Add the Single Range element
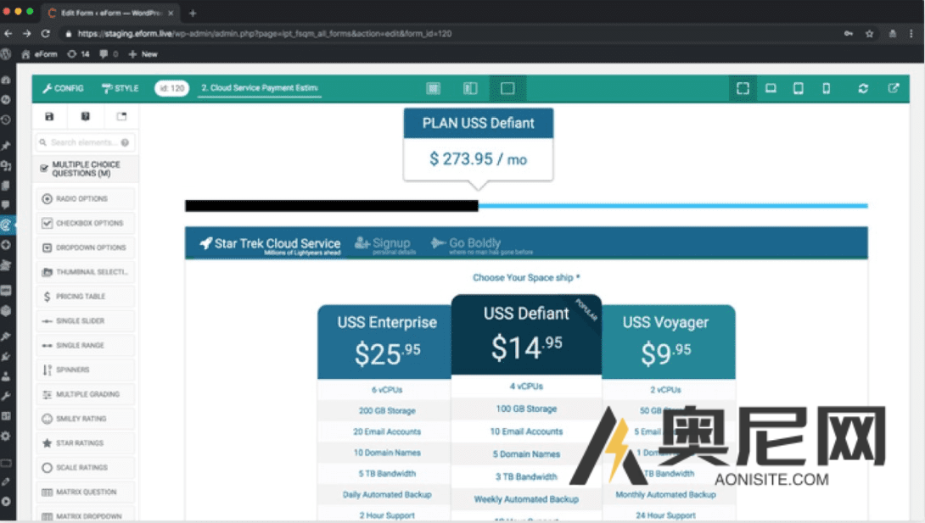Screen dimensions: 925x523 tap(86, 346)
